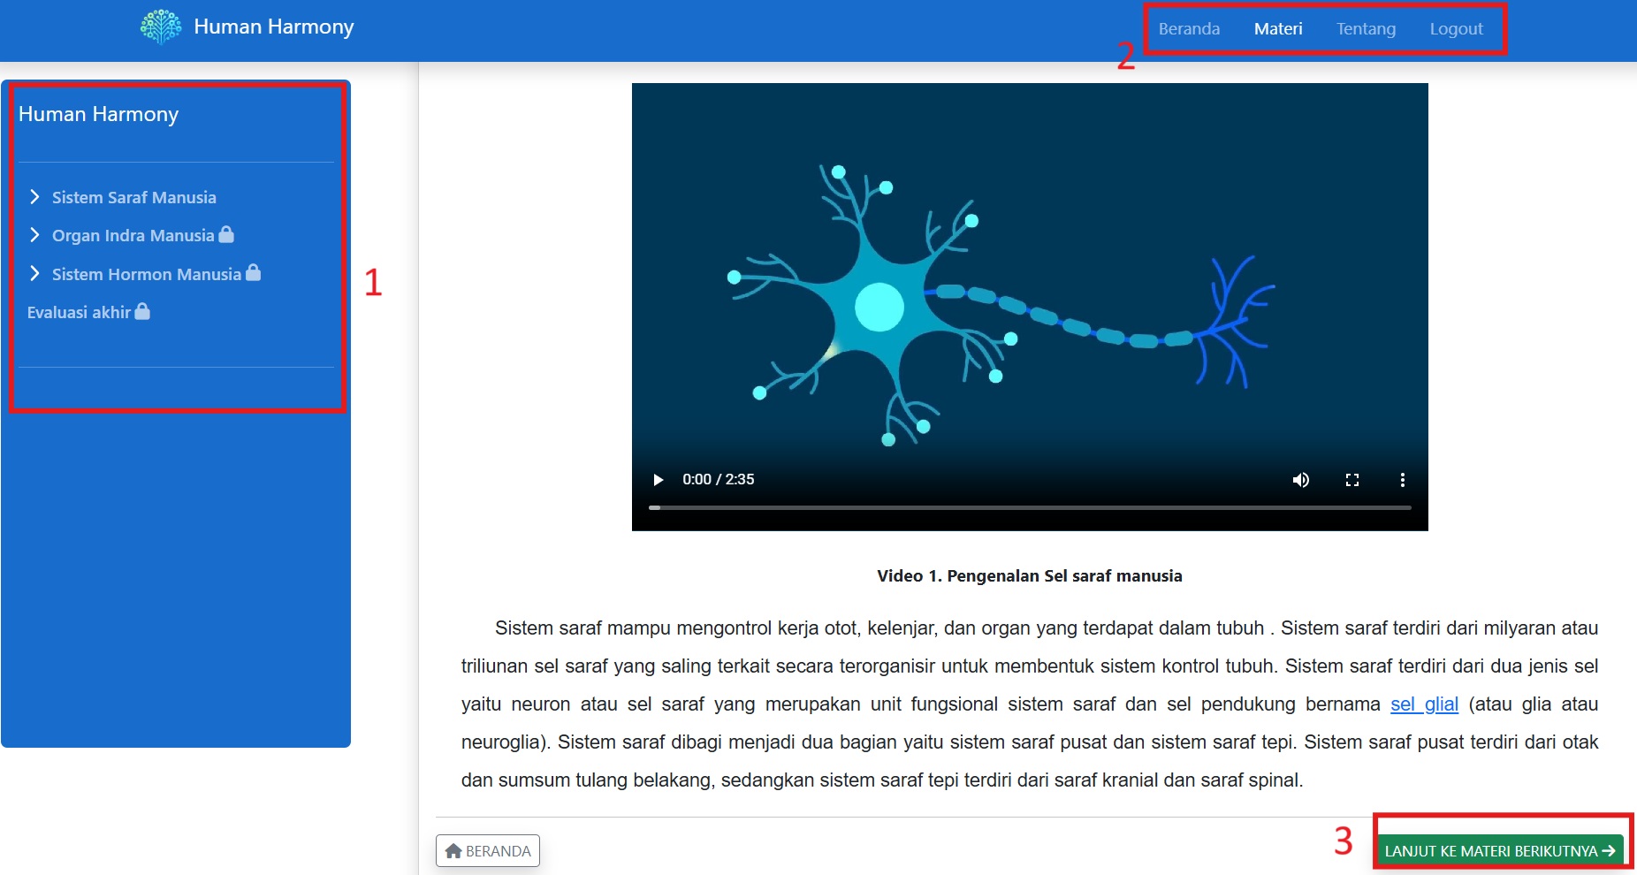Log out using the Logout link
This screenshot has width=1637, height=875.
1456,29
